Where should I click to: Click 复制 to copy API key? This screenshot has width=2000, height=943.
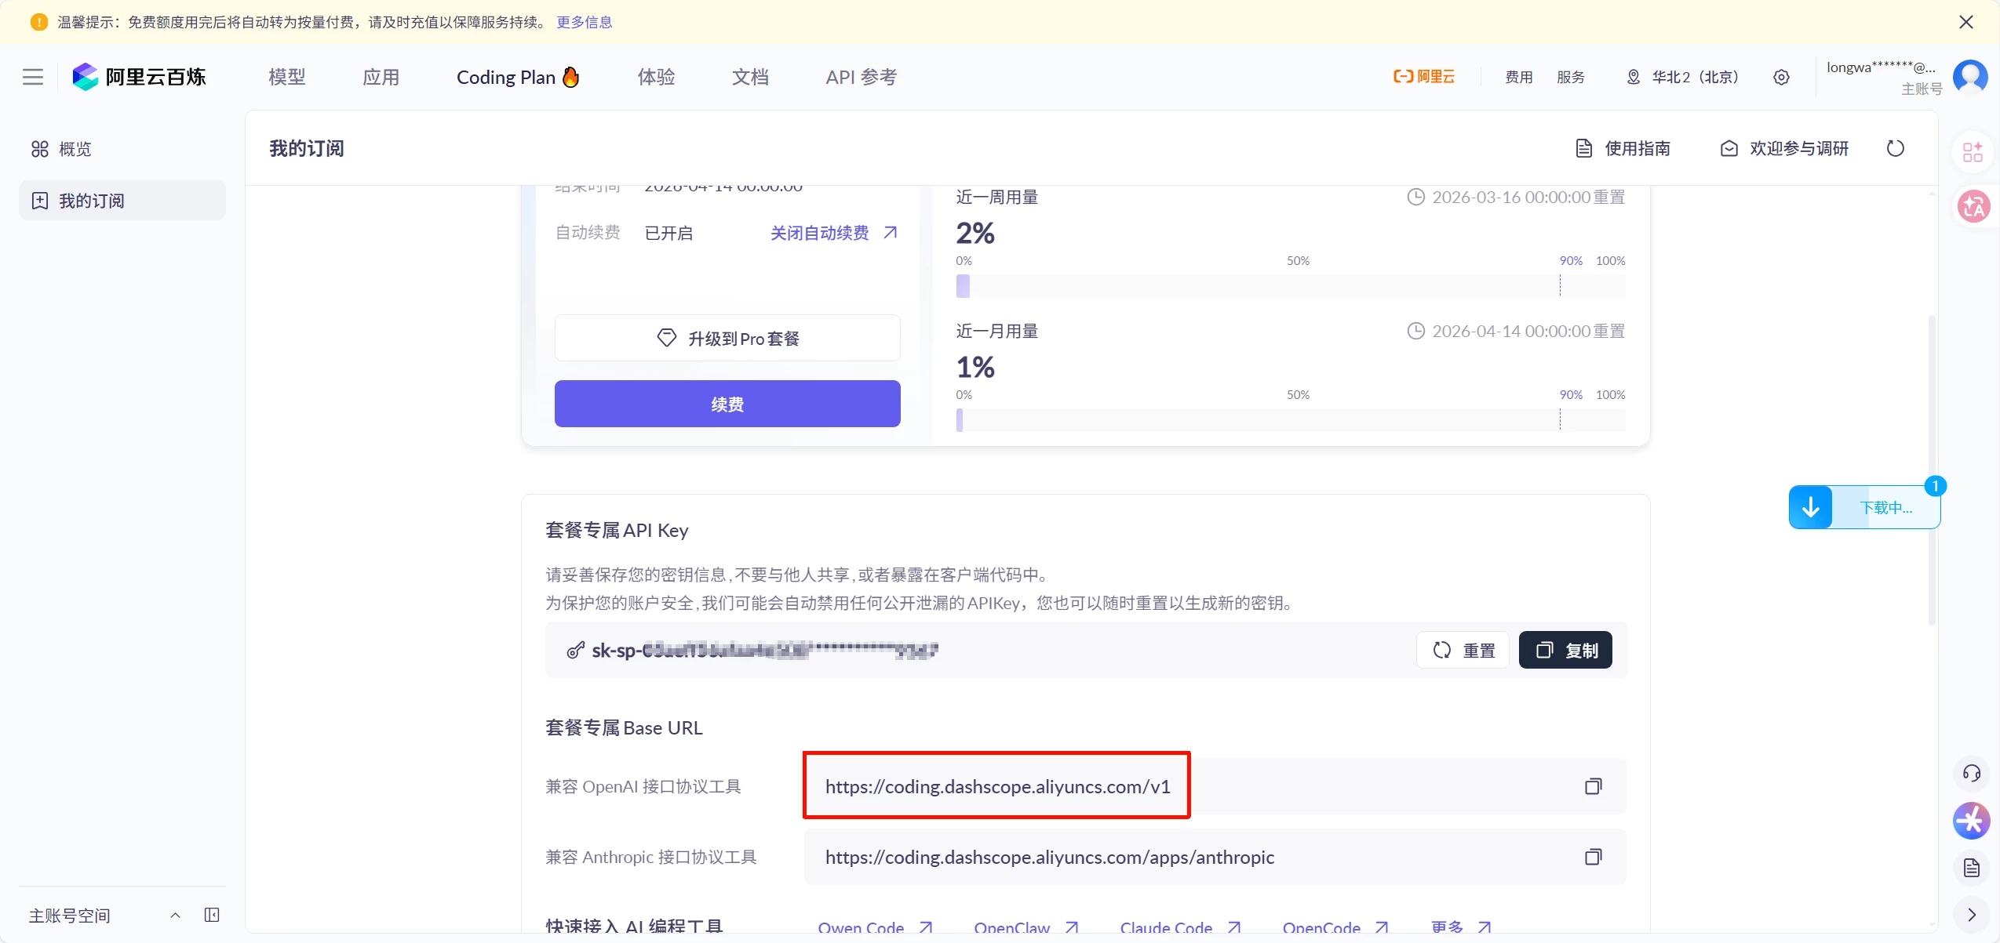(1565, 650)
